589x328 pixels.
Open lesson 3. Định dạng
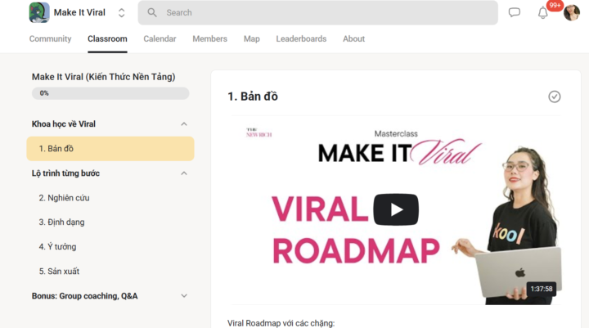(61, 222)
